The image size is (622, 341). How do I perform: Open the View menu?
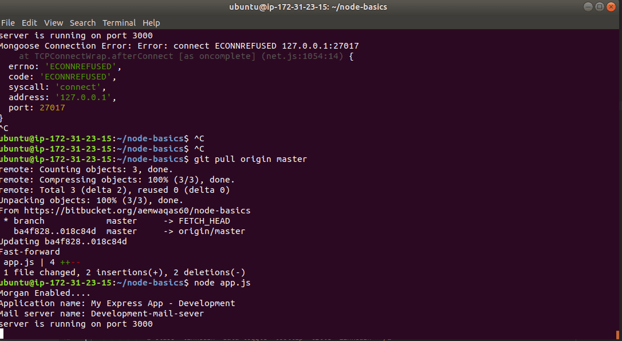click(53, 23)
